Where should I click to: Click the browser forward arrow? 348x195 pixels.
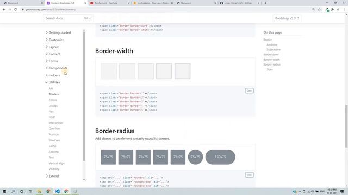click(10, 10)
